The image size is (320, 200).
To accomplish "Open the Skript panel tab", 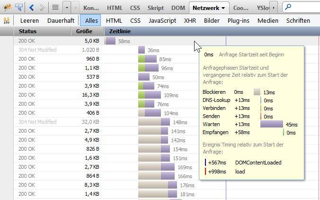I will click(x=156, y=8).
